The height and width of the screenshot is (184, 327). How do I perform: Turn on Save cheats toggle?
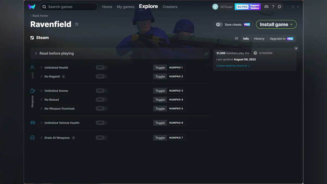point(219,25)
